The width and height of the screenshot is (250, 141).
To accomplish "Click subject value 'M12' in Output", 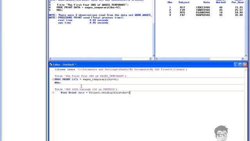I will pyautogui.click(x=182, y=7).
